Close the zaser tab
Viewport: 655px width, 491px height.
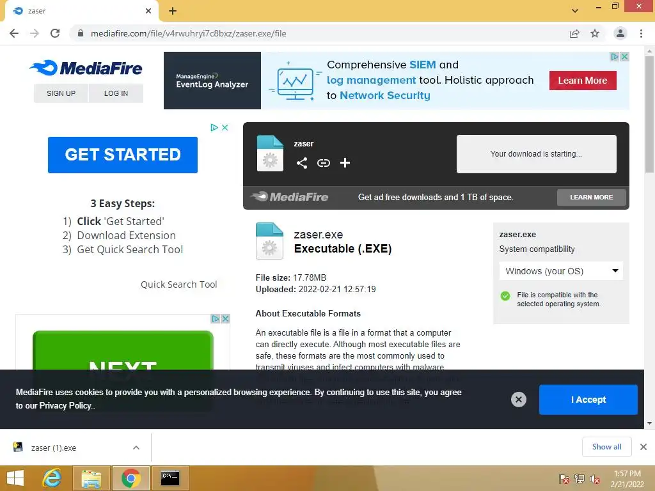tap(148, 11)
